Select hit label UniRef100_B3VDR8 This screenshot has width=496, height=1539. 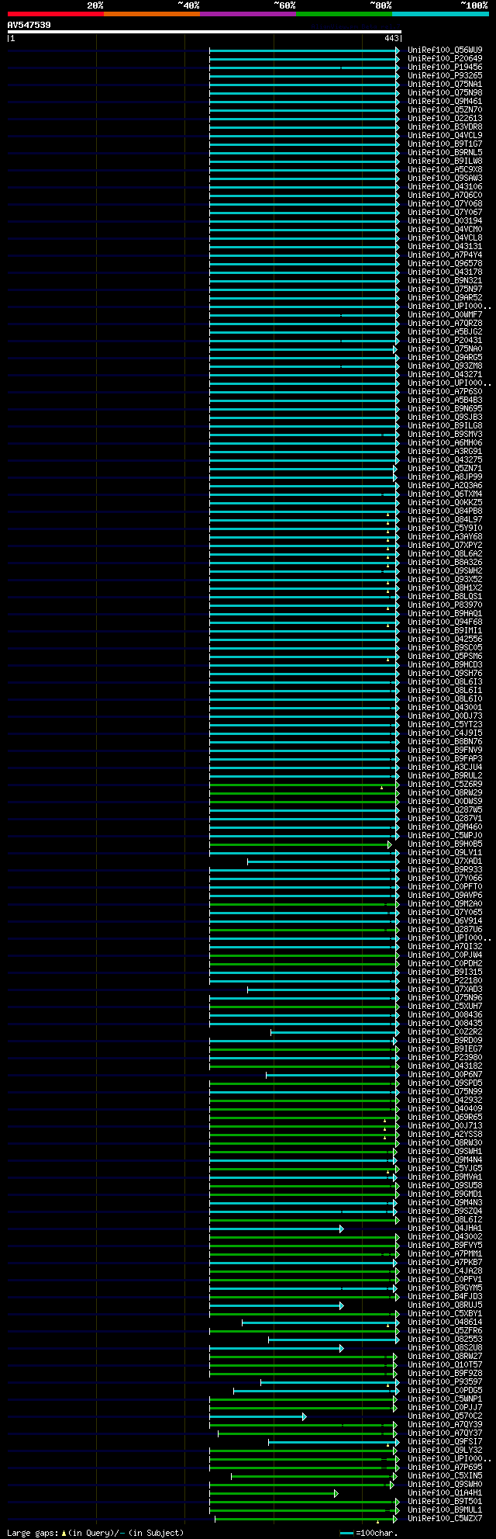click(x=445, y=127)
